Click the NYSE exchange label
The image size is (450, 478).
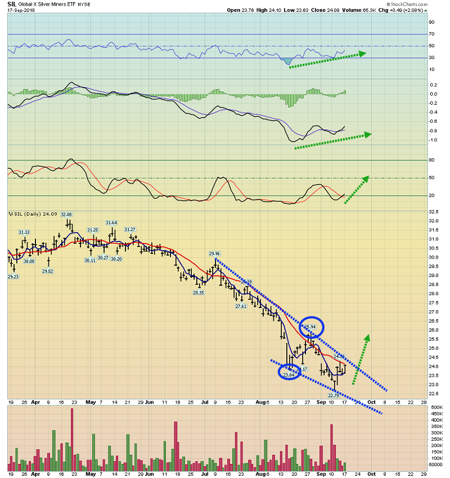(x=84, y=5)
